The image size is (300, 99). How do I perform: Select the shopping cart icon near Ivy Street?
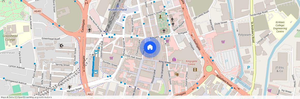[269, 90]
